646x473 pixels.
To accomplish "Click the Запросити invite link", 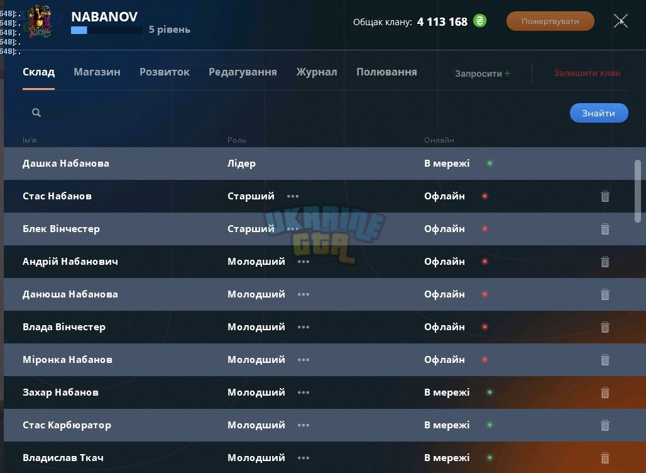I will 483,74.
